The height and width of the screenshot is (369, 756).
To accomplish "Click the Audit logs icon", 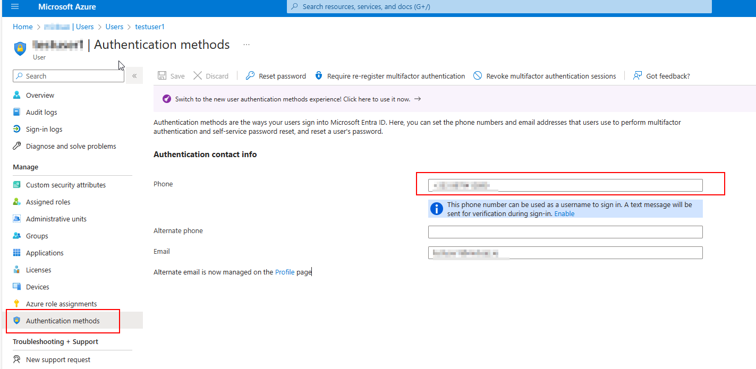I will tap(16, 112).
